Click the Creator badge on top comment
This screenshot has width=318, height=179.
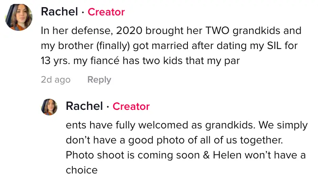click(106, 12)
